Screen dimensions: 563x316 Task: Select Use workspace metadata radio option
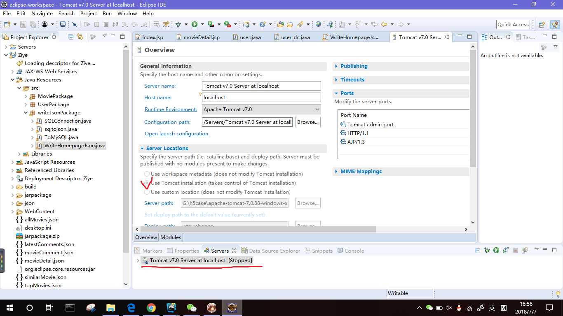point(147,174)
